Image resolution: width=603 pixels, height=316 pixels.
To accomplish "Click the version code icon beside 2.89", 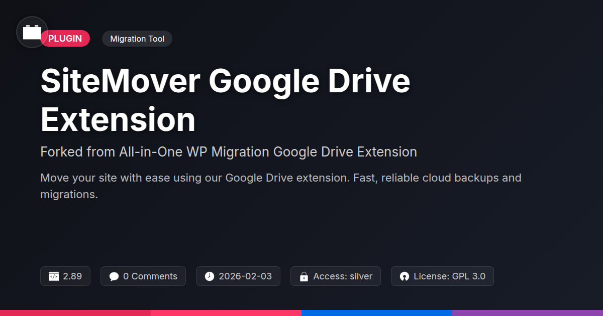I will pyautogui.click(x=54, y=276).
